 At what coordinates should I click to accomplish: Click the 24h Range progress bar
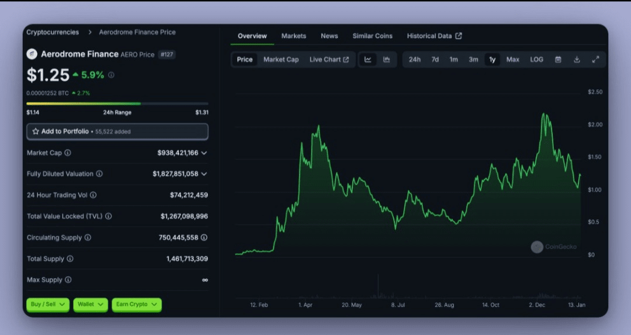click(x=117, y=103)
